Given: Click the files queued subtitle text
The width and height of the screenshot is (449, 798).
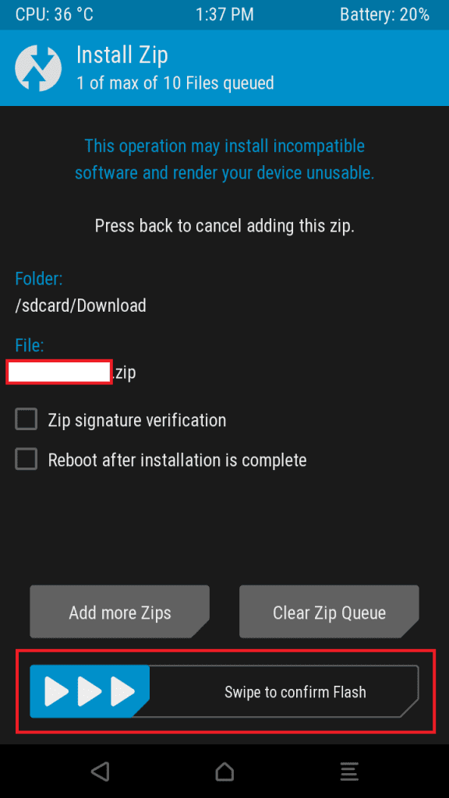Looking at the screenshot, I should (175, 83).
